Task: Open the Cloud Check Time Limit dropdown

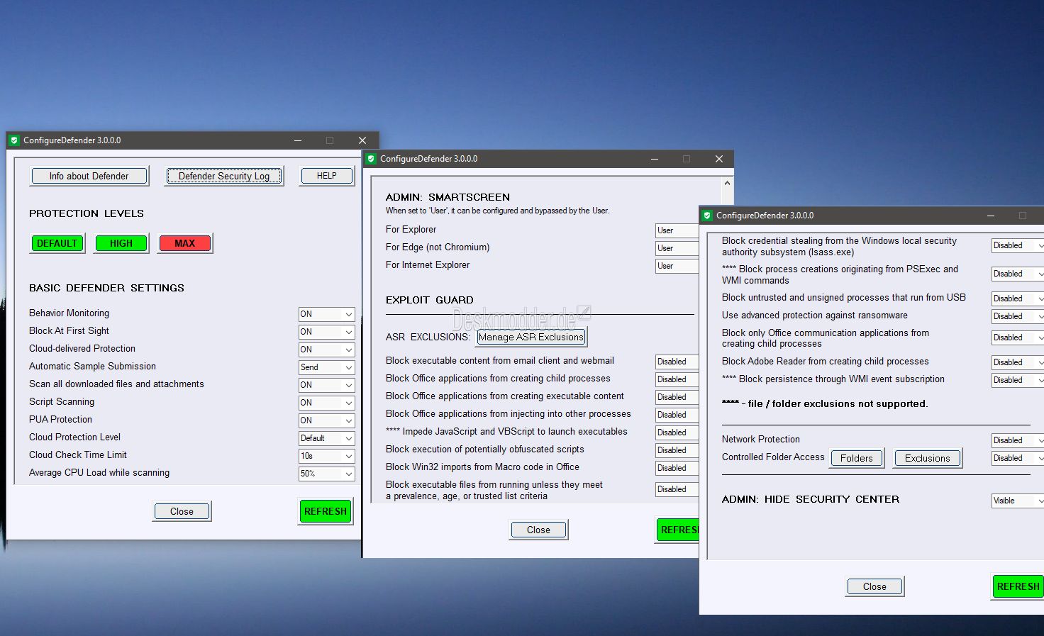Action: [x=326, y=456]
